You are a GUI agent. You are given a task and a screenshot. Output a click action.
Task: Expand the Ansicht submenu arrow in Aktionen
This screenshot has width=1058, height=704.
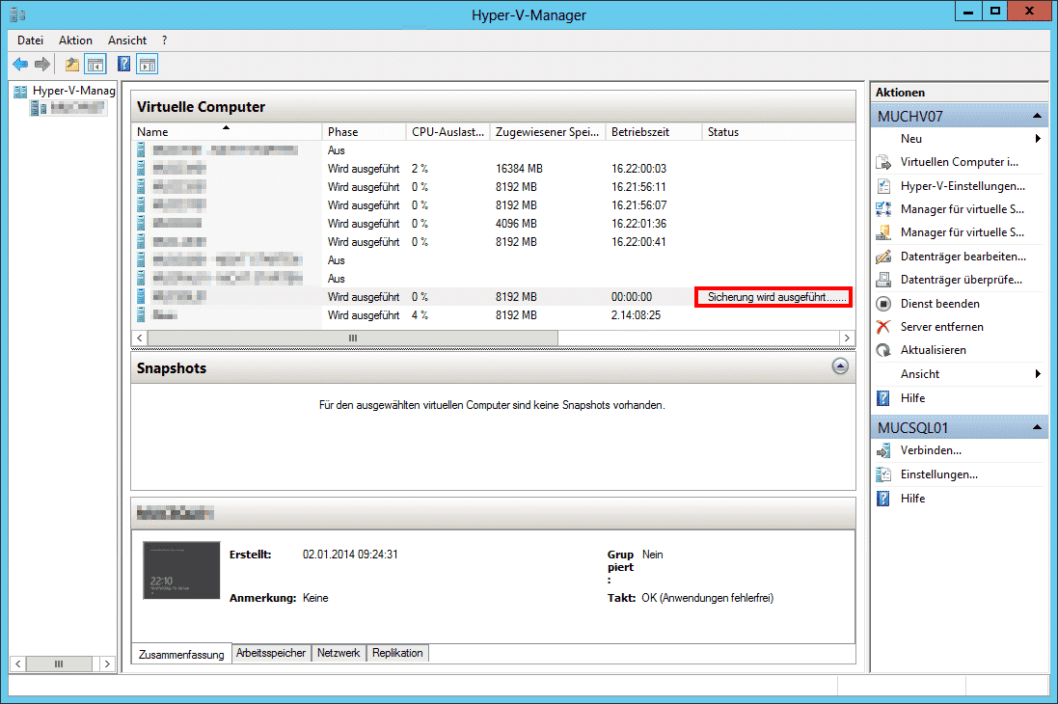(1038, 374)
